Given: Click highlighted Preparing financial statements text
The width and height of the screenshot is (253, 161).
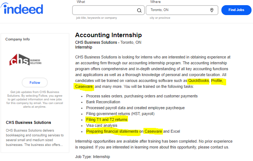Looking at the screenshot, I should pyautogui.click(x=112, y=131).
